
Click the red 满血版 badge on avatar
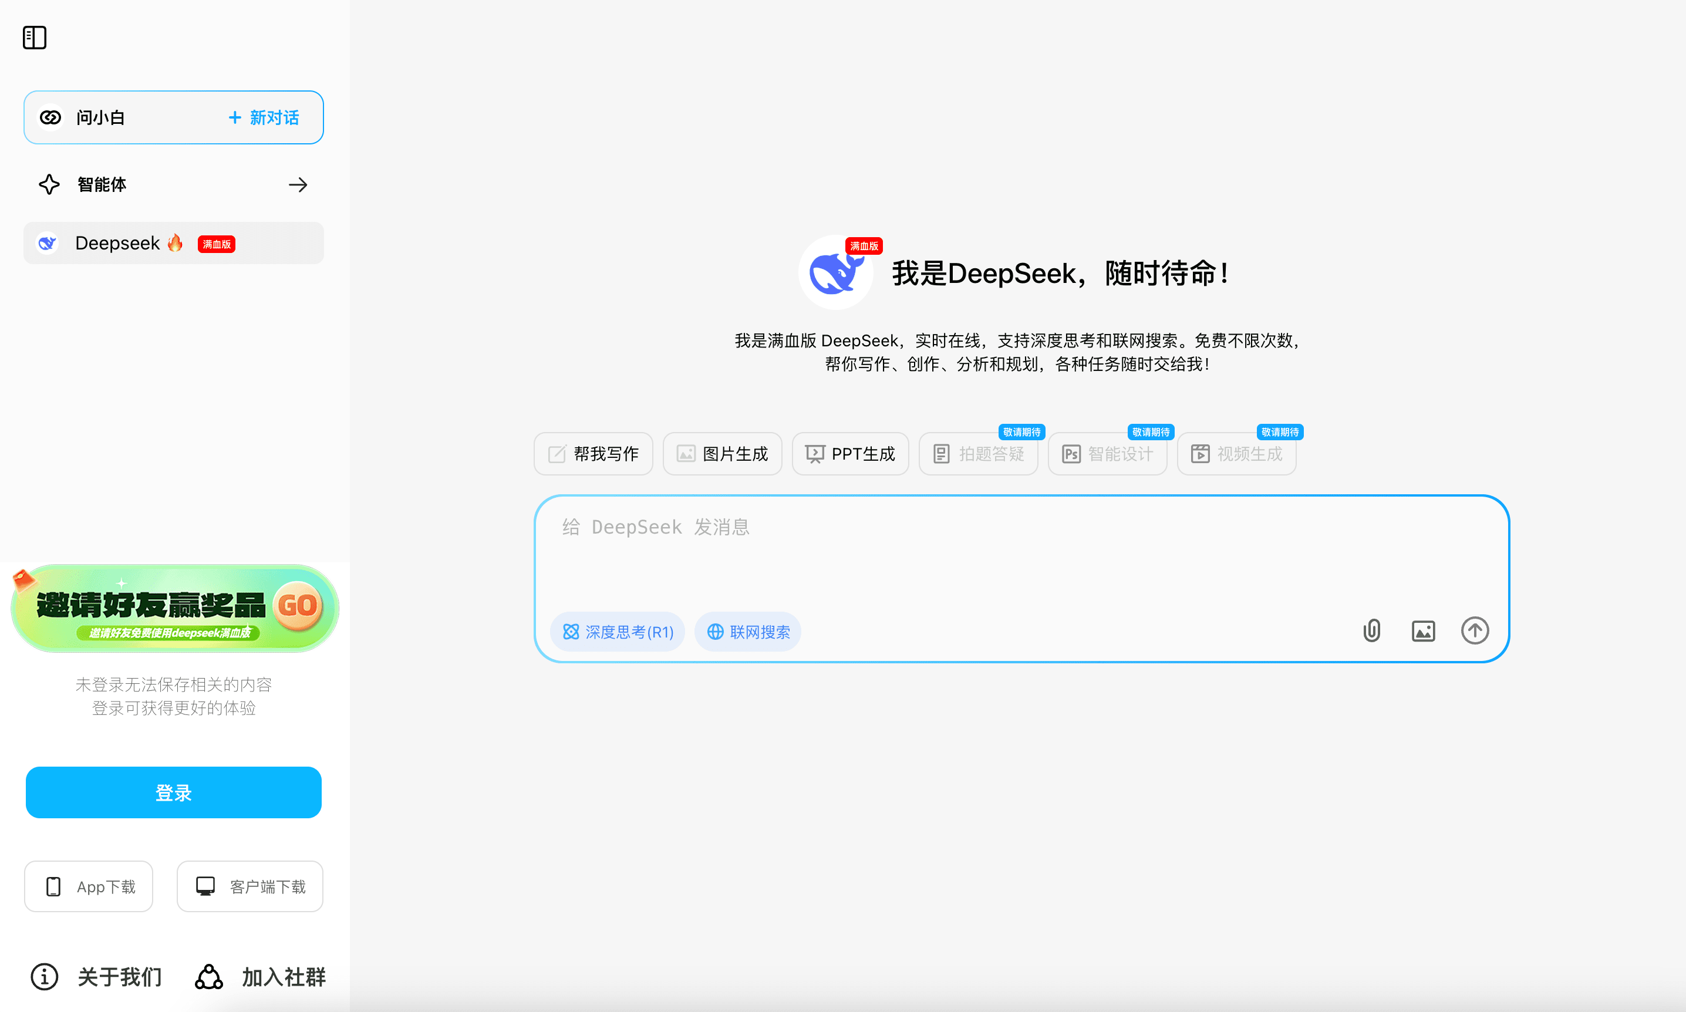click(864, 246)
